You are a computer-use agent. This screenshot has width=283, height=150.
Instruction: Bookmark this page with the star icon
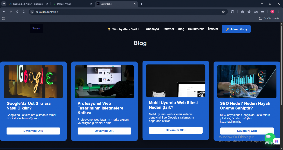pos(223,12)
